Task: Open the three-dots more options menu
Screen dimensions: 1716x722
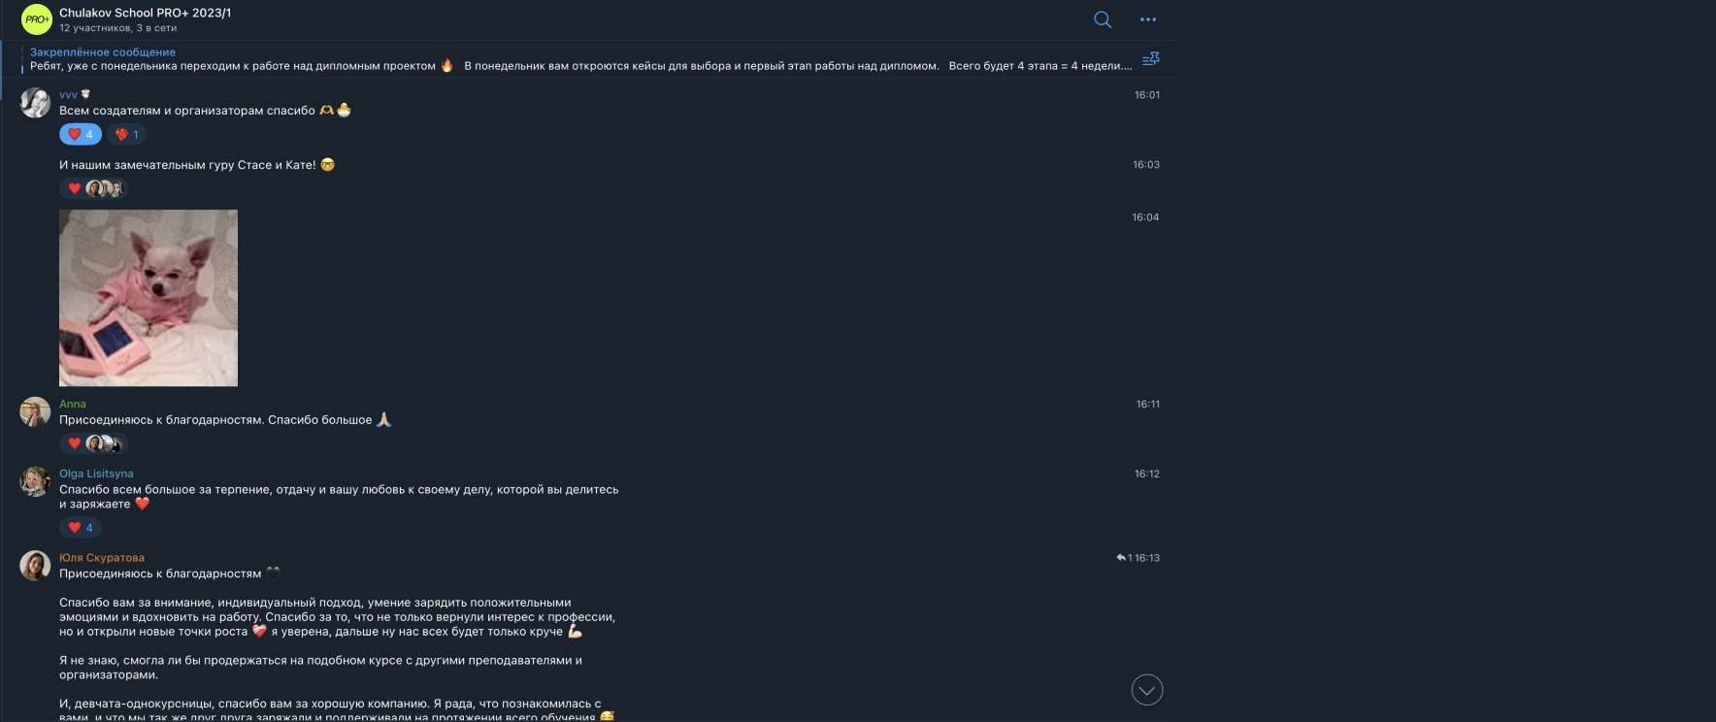Action: [1148, 19]
